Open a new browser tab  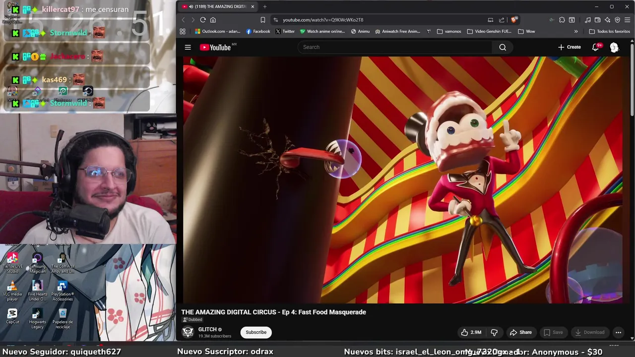tap(265, 6)
